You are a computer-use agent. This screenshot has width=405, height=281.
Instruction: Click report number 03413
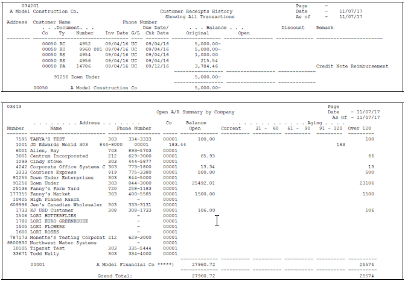pos(14,107)
